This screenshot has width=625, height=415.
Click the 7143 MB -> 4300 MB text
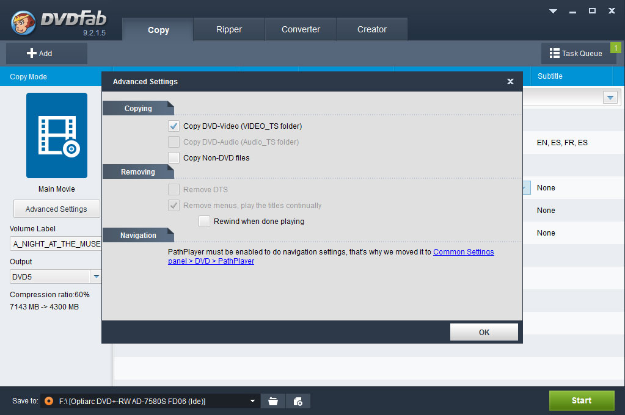[44, 306]
